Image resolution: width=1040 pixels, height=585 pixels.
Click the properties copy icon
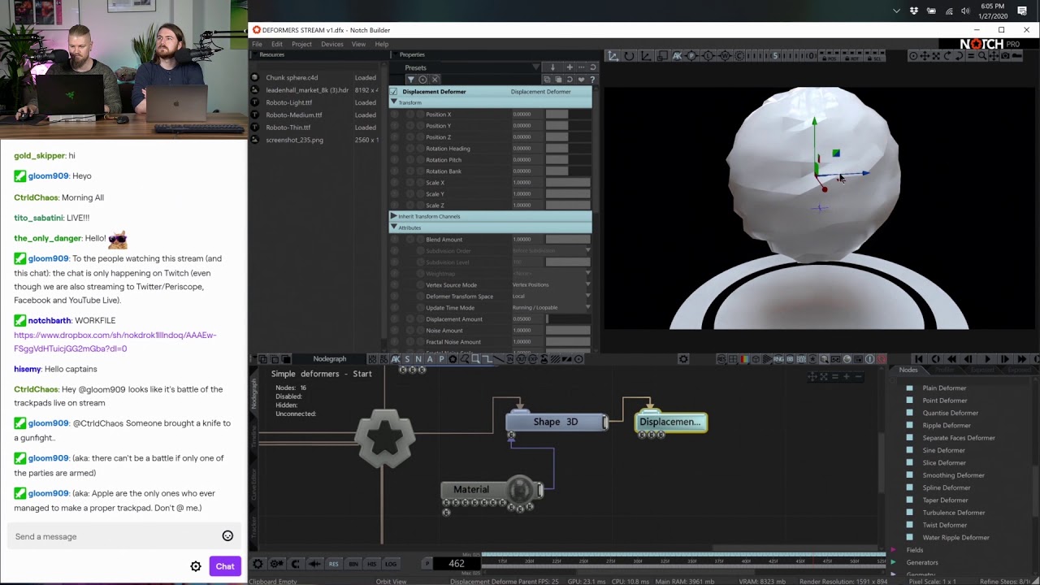[x=546, y=80]
